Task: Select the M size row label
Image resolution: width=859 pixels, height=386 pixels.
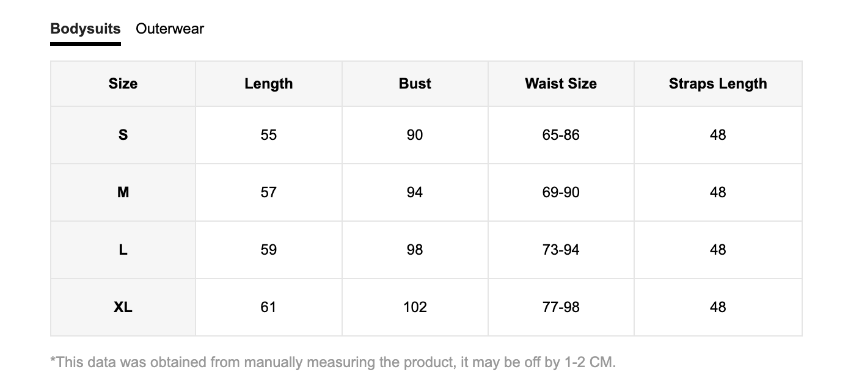Action: [x=123, y=192]
